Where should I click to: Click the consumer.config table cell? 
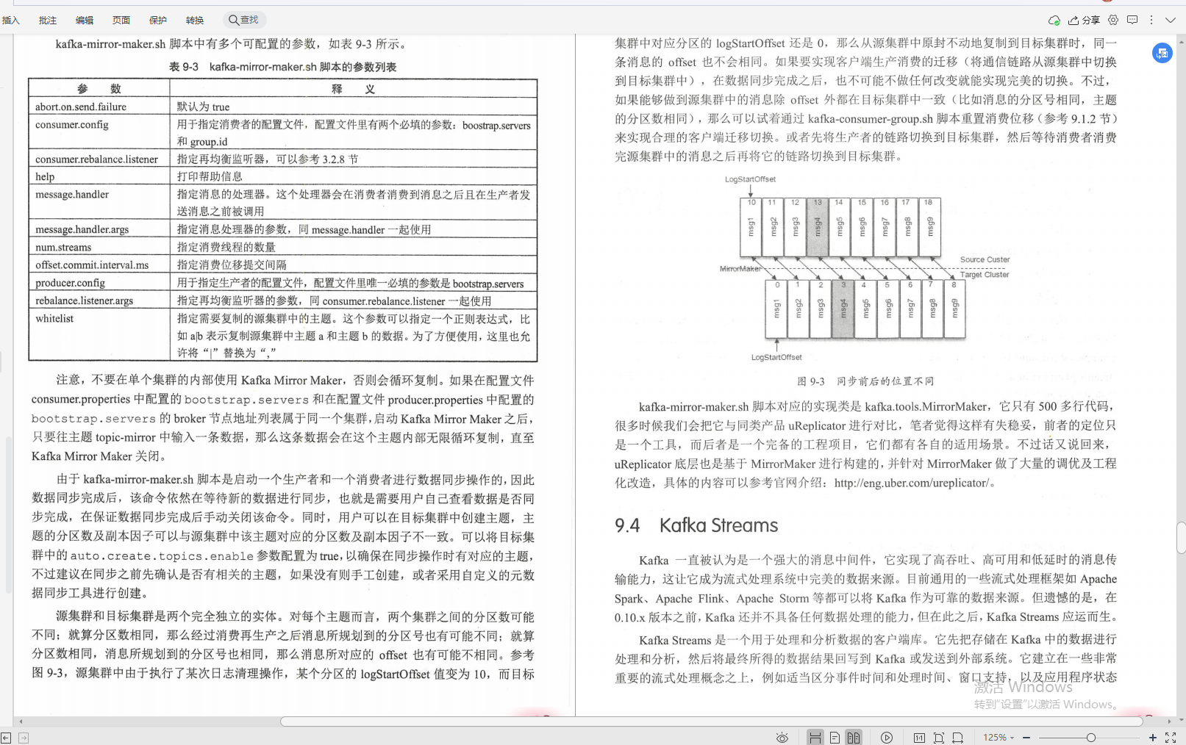(99, 133)
